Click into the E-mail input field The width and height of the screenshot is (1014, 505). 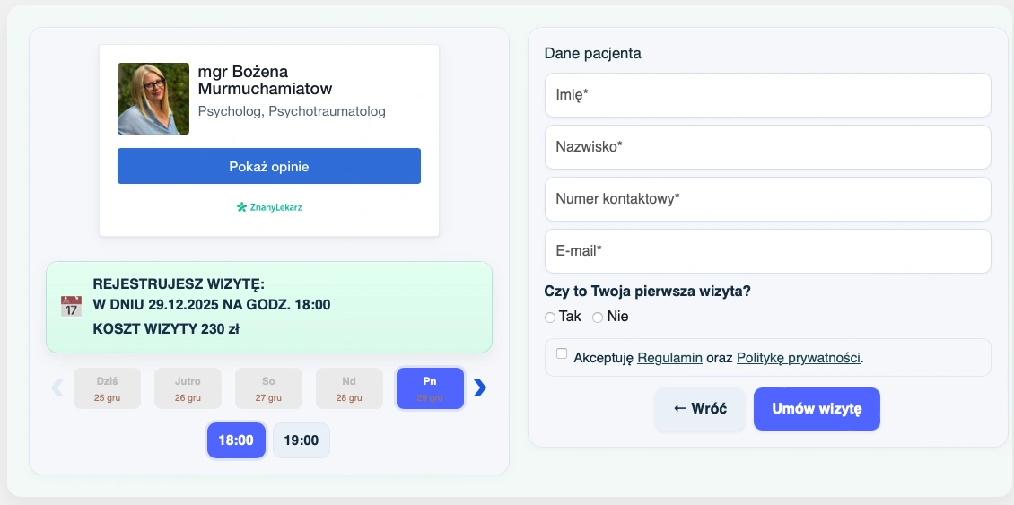767,251
